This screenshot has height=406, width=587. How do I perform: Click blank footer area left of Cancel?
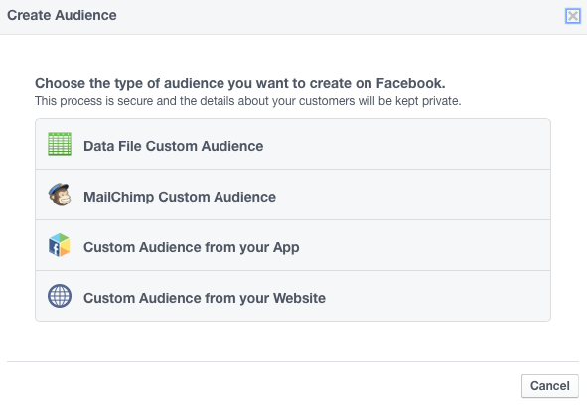[262, 386]
